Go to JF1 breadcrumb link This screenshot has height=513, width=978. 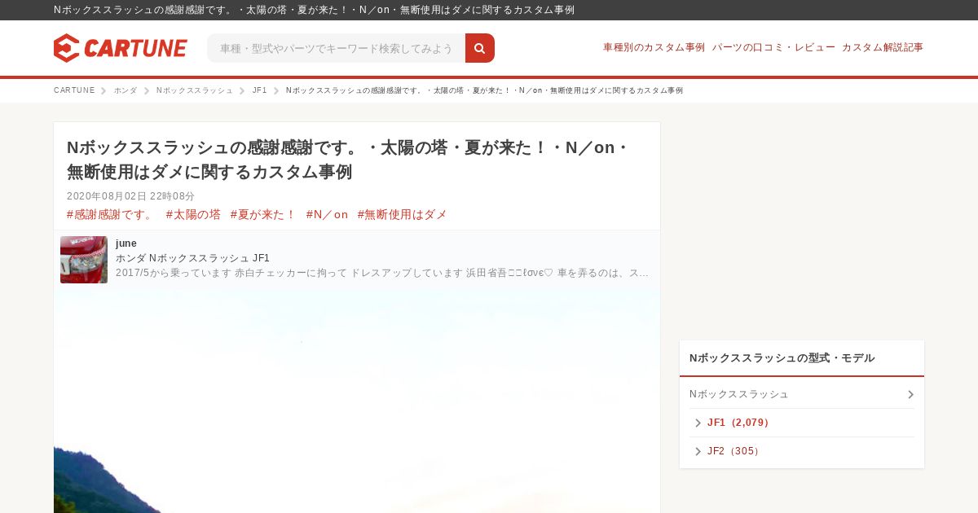point(259,90)
